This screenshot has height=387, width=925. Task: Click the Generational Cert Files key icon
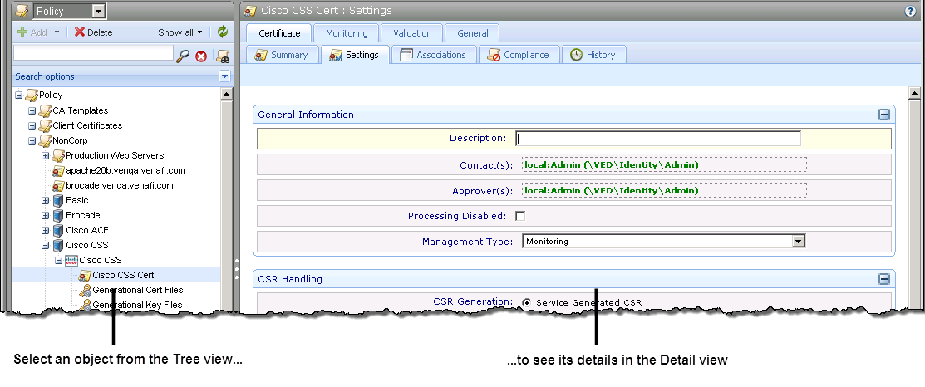[x=85, y=290]
